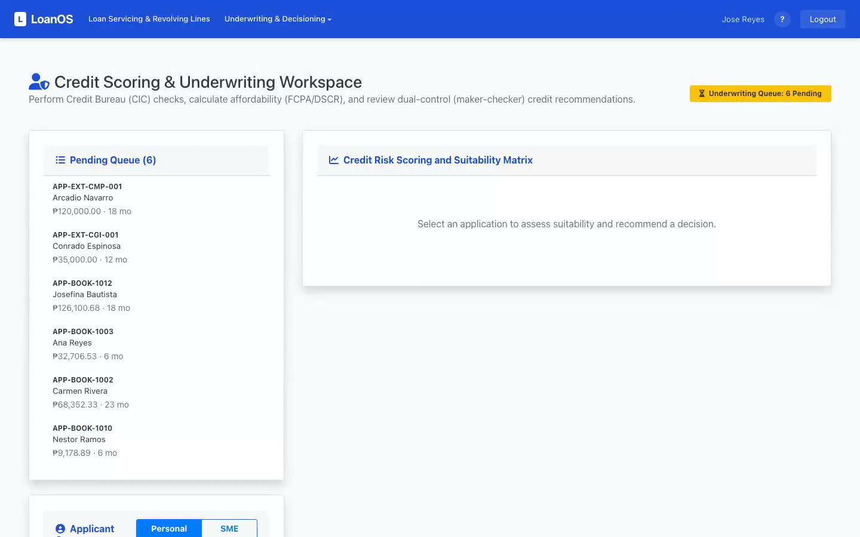
Task: Click the Logout button
Action: pyautogui.click(x=822, y=19)
